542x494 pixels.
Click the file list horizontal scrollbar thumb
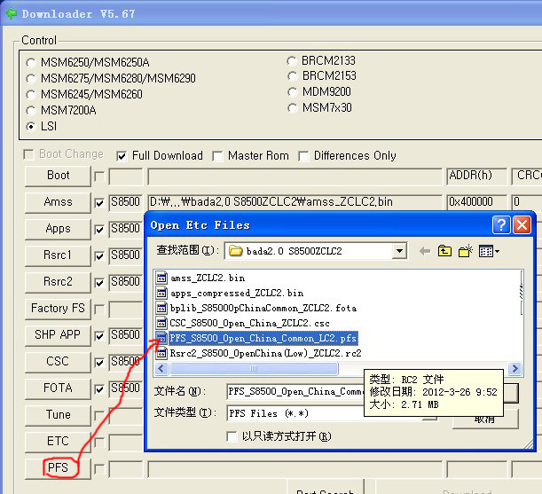(254, 369)
